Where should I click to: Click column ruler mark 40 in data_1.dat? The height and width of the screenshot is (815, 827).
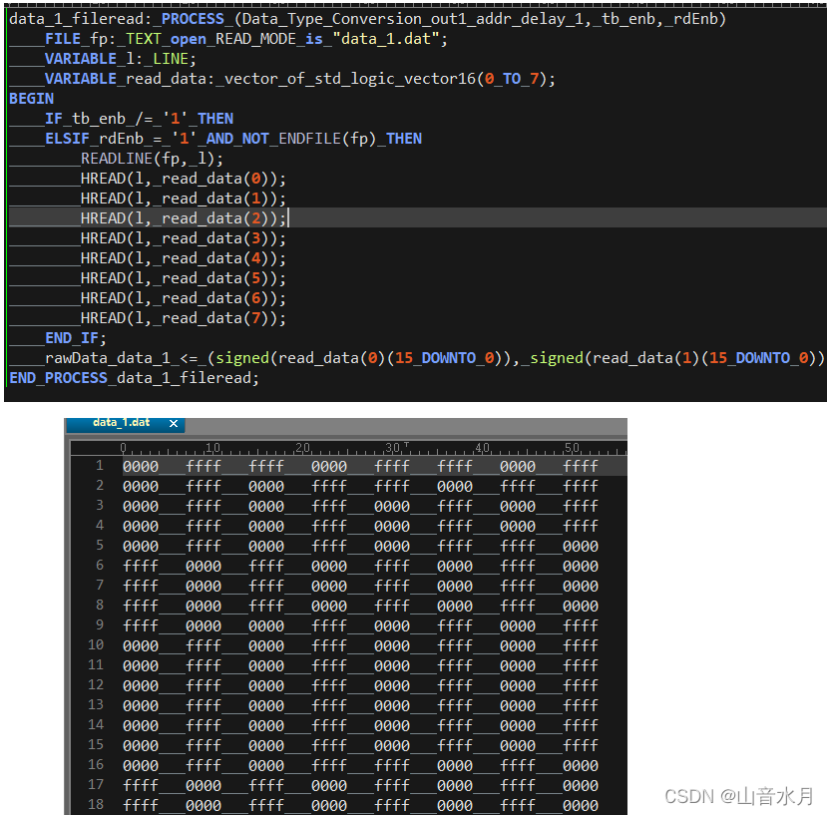click(x=482, y=448)
